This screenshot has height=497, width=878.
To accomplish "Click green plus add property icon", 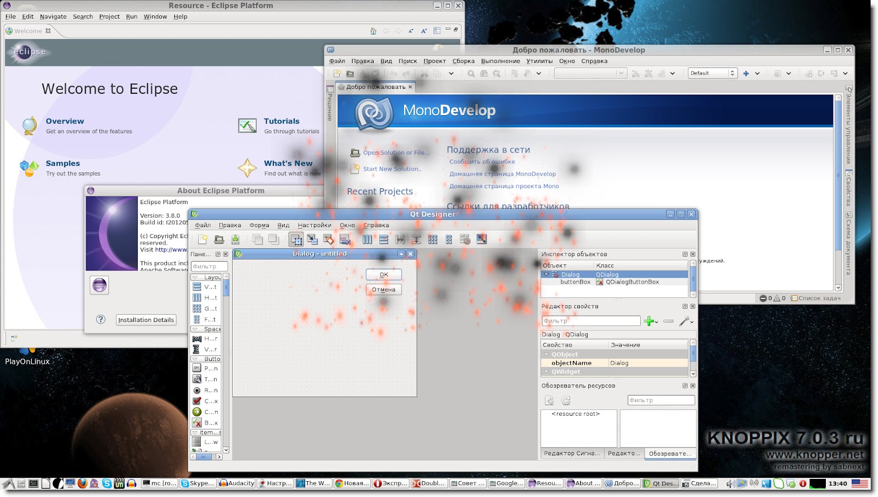I will (650, 321).
